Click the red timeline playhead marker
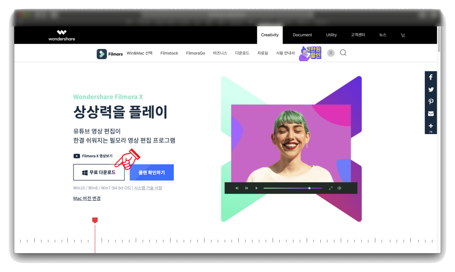 95,220
